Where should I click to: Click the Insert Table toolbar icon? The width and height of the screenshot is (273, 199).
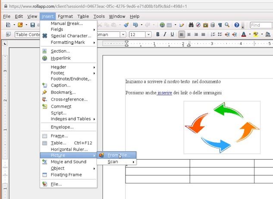[x=169, y=25]
